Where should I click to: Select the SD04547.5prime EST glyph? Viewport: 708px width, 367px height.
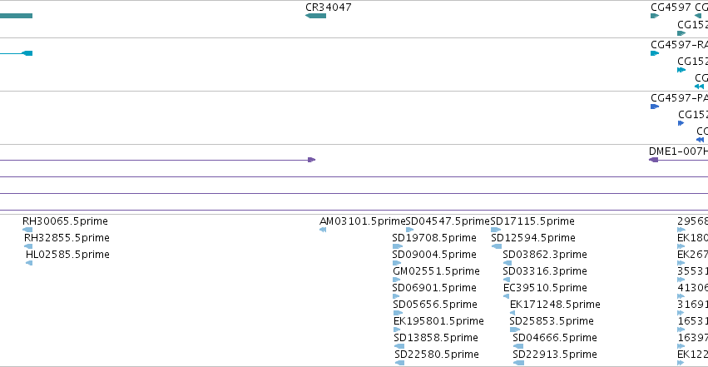point(409,230)
